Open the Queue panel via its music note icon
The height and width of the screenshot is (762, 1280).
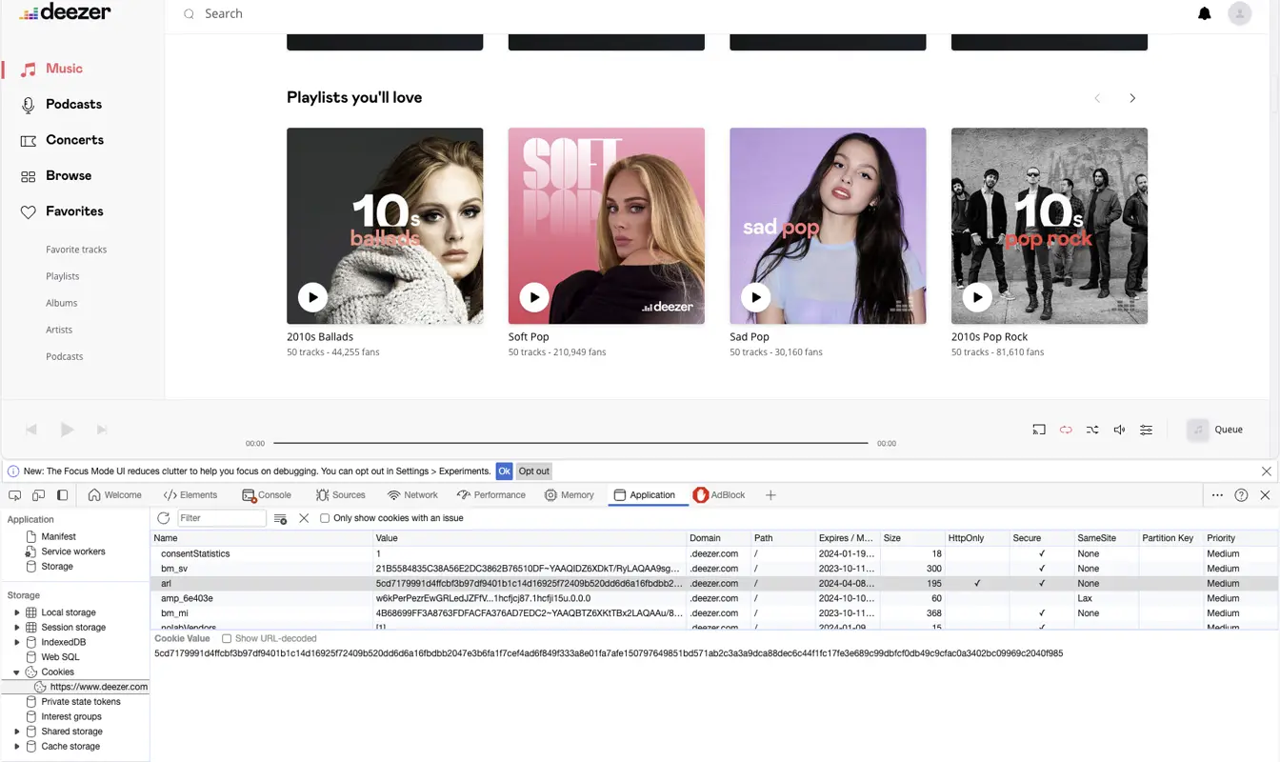1198,429
